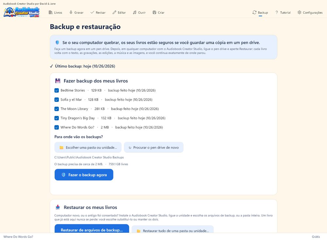
Task: Uncheck the Bedtime Stories checkbox
Action: point(57,90)
